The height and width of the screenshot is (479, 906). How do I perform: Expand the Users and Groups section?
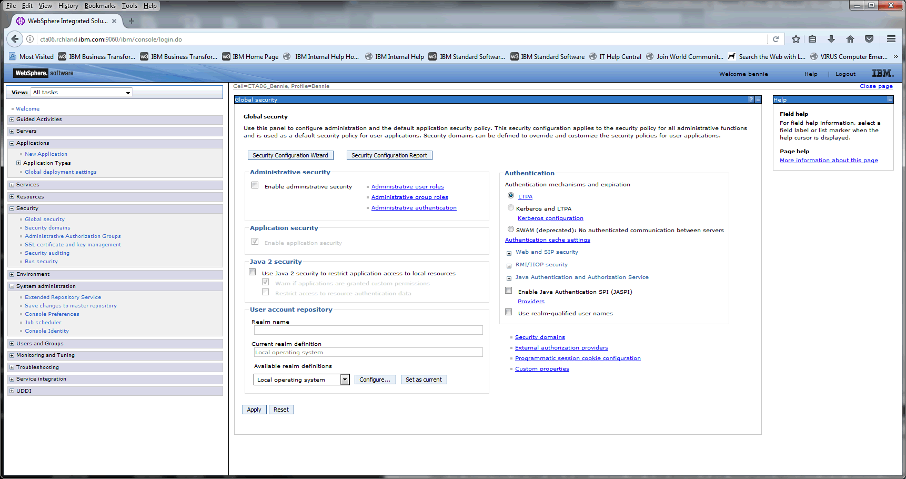pos(12,344)
